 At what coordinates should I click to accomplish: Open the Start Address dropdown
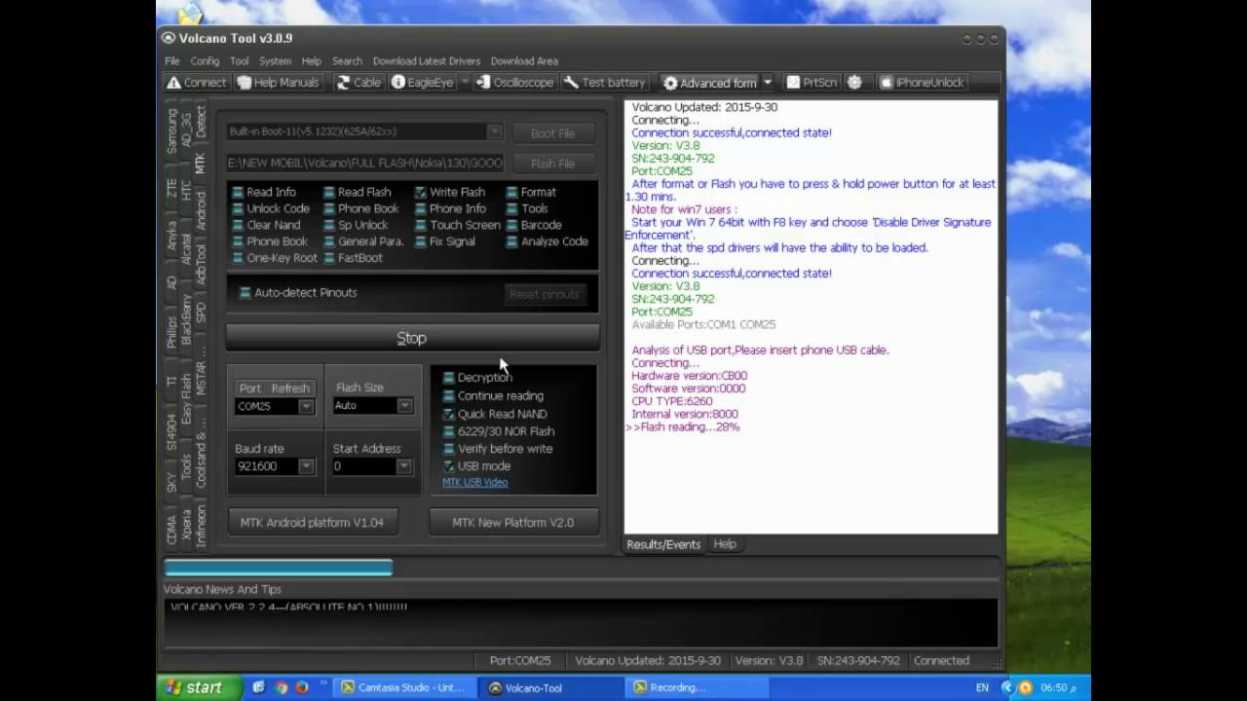[x=404, y=466]
